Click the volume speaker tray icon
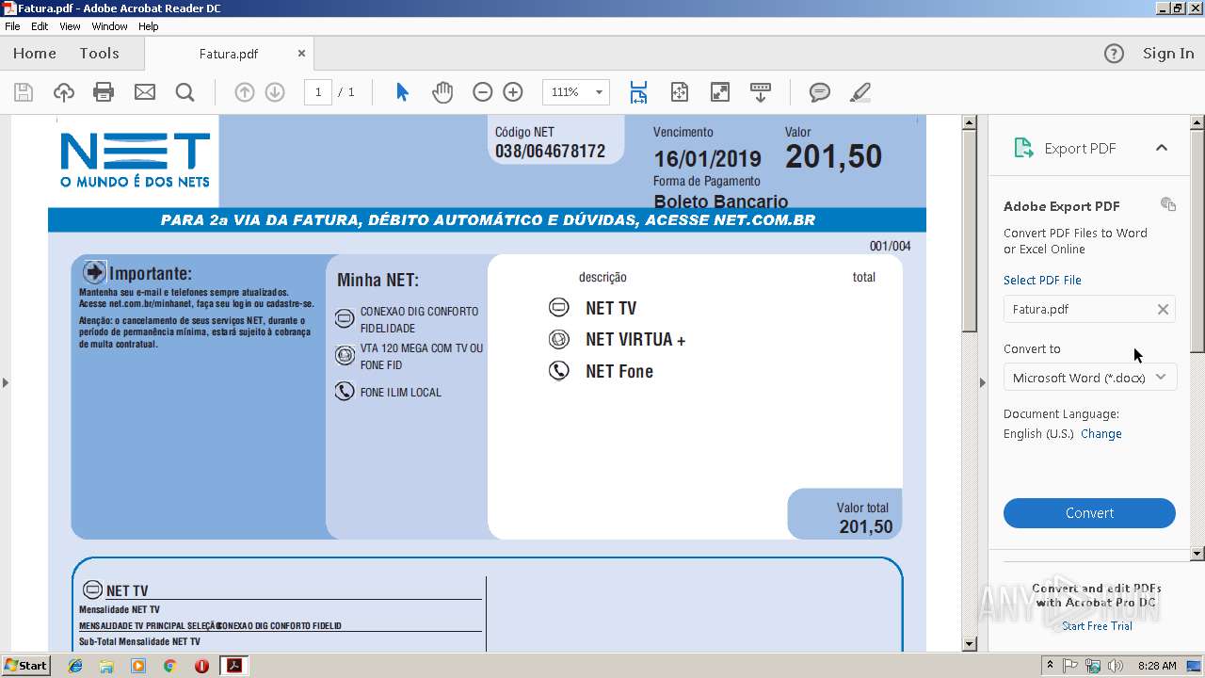This screenshot has height=678, width=1205. click(1116, 666)
